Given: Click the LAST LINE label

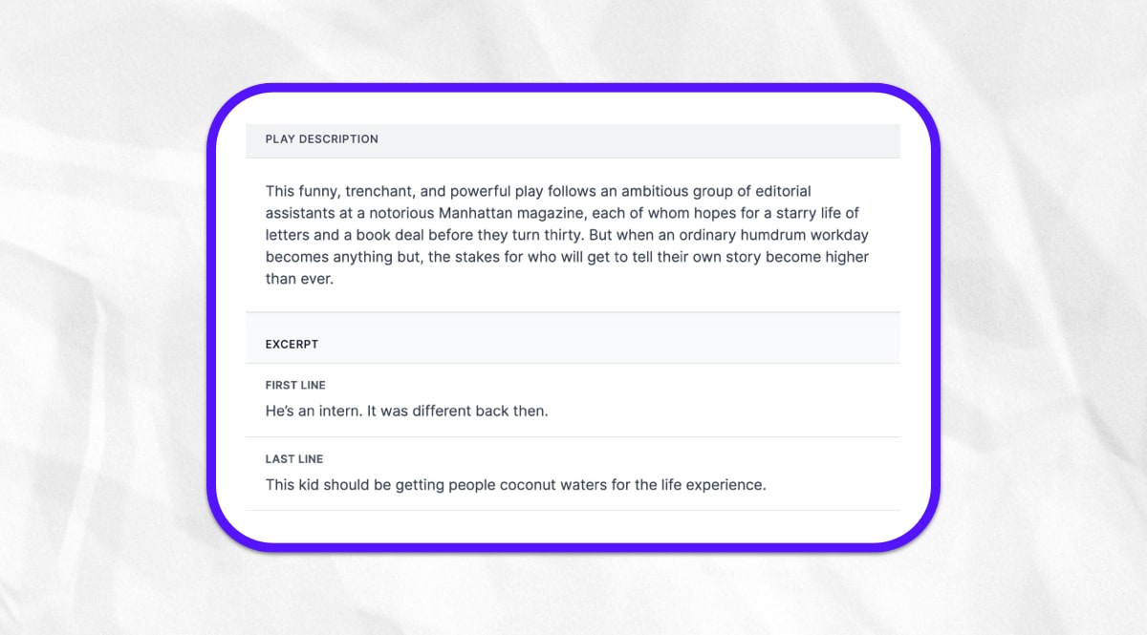Looking at the screenshot, I should tap(294, 459).
